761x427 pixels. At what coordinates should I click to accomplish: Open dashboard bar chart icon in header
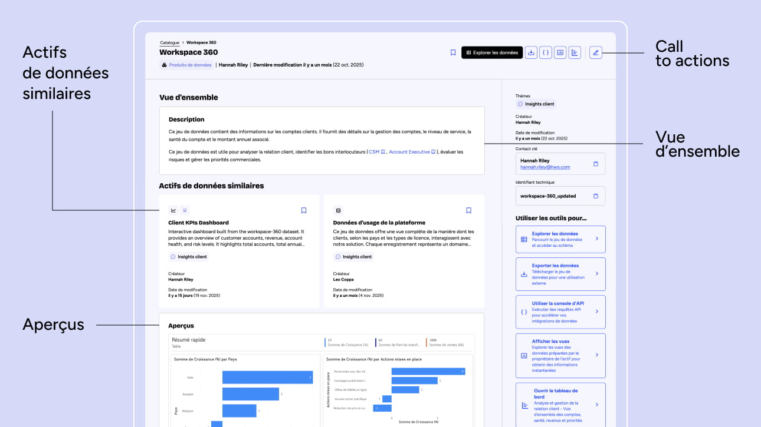pyautogui.click(x=575, y=52)
